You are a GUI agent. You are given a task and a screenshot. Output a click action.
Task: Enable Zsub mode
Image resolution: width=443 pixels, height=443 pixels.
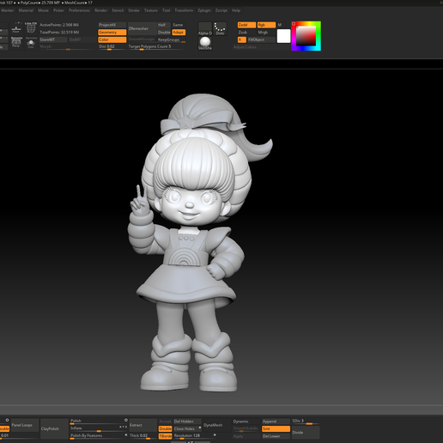(x=246, y=33)
